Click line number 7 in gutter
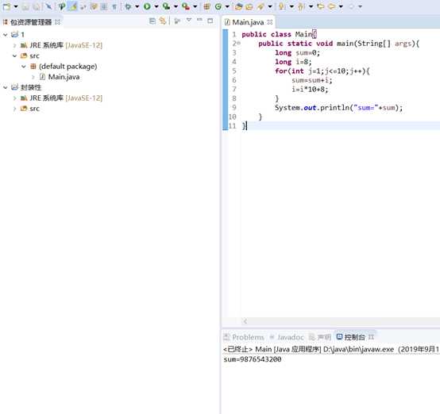 234,89
